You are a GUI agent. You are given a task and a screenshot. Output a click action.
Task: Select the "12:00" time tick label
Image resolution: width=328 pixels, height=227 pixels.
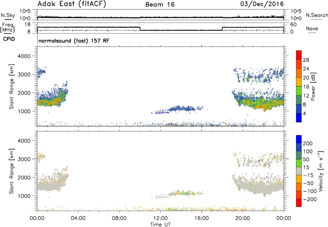(x=160, y=218)
